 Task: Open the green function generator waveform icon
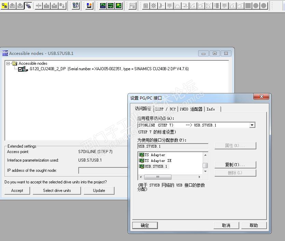pos(111,6)
